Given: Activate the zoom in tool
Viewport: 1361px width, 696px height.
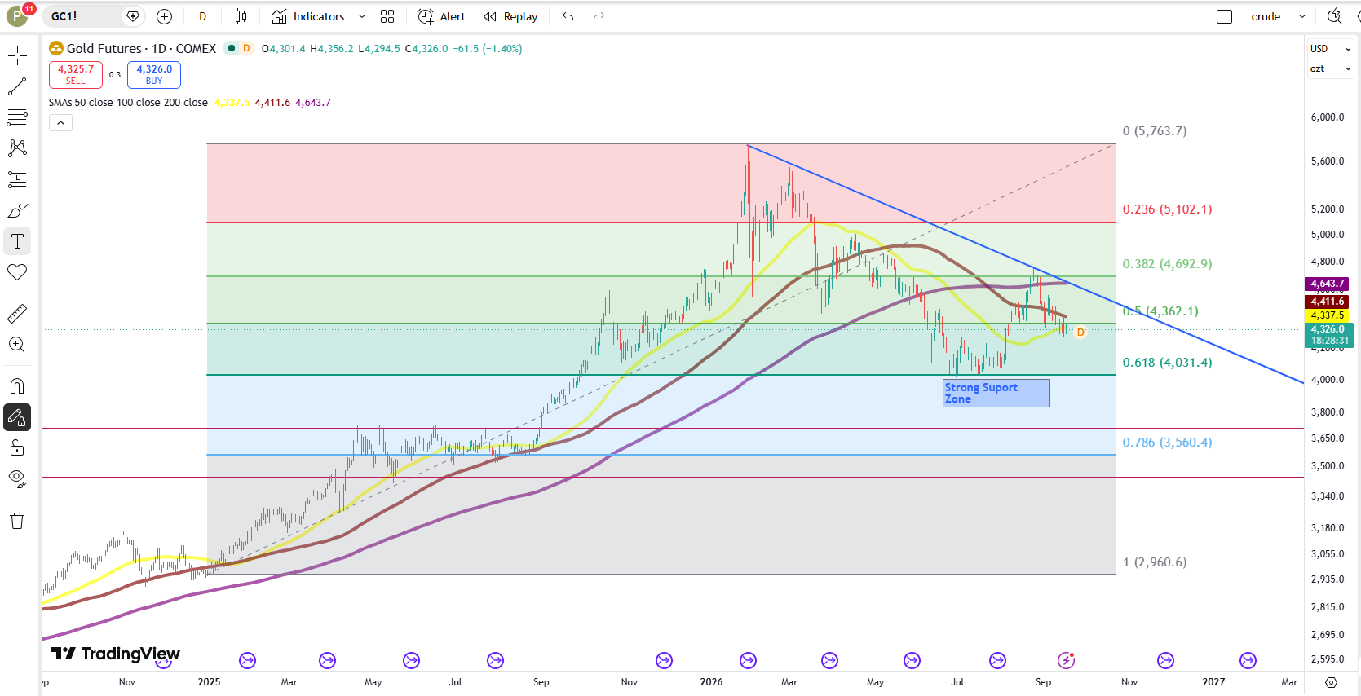Looking at the screenshot, I should [x=17, y=344].
